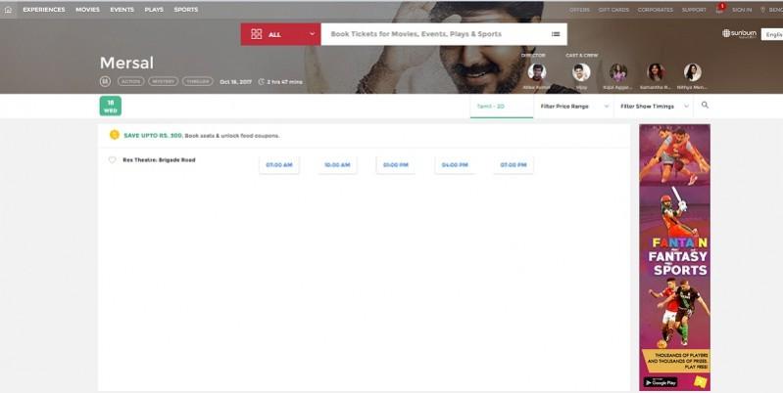Select the Tamil - 2D tab
This screenshot has width=783, height=393.
click(502, 107)
